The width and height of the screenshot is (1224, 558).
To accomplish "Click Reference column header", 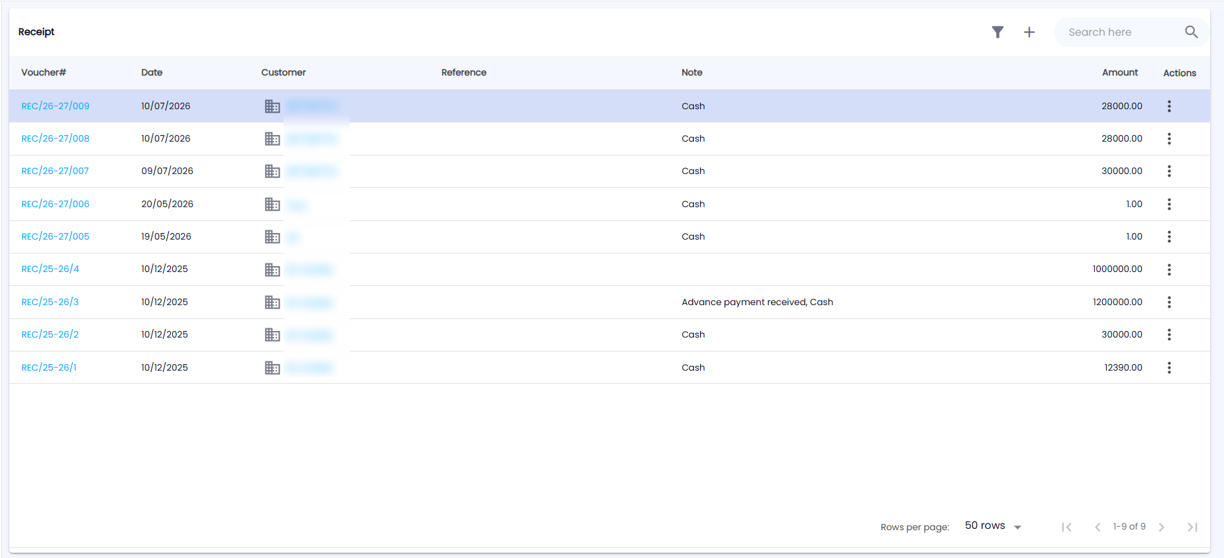I will 464,72.
